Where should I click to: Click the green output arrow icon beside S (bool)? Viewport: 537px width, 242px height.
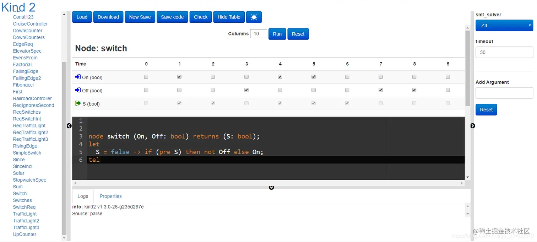click(x=78, y=103)
